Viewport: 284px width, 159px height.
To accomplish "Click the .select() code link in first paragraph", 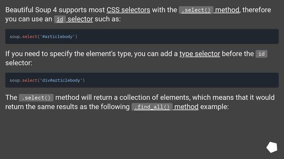I will (x=196, y=10).
